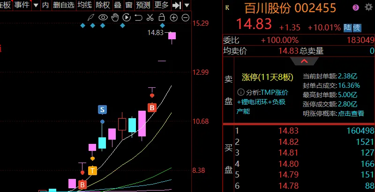Click the circular replay play icon
375x192 pixels.
click(x=127, y=17)
